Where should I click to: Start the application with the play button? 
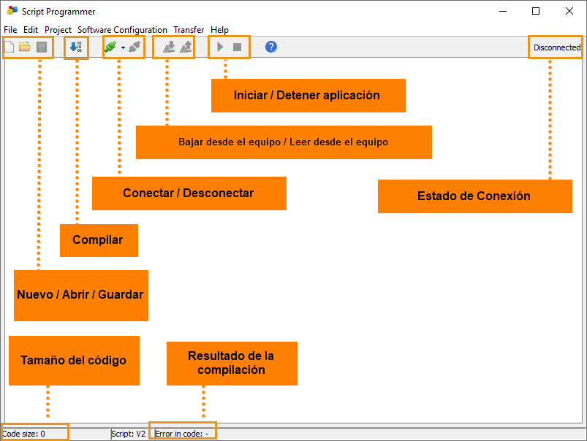220,47
